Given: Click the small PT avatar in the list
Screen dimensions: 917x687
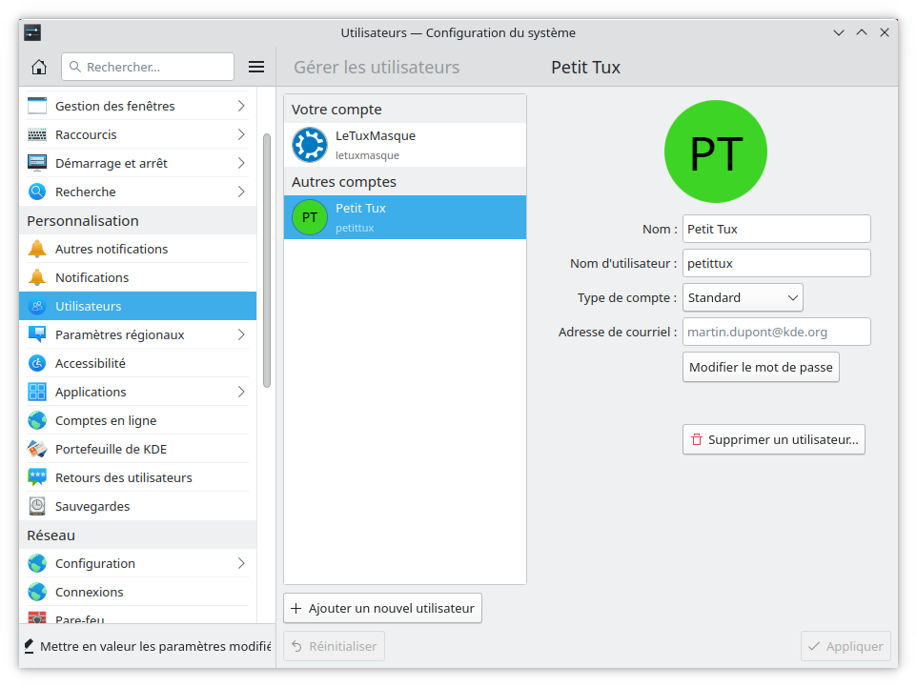Looking at the screenshot, I should coord(310,217).
